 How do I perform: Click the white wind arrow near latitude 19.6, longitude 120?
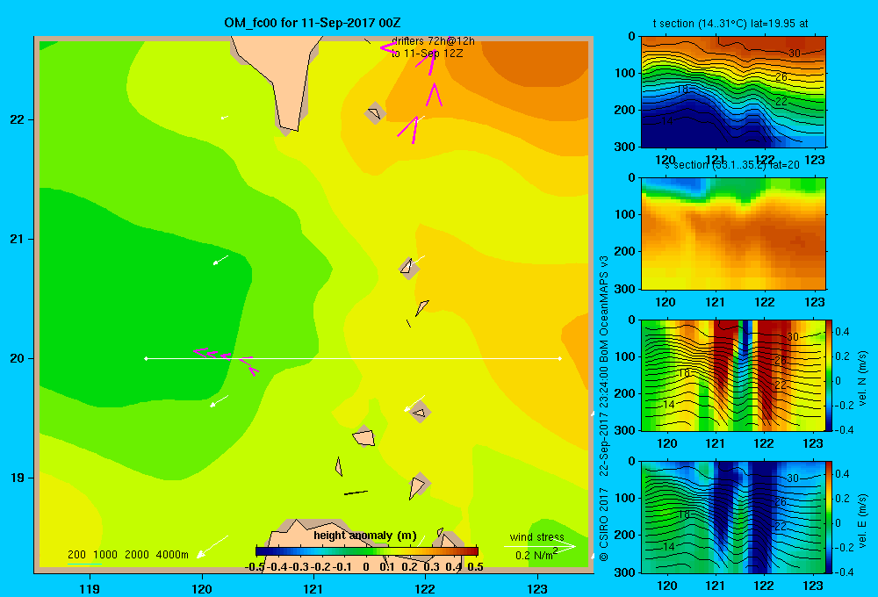[219, 401]
